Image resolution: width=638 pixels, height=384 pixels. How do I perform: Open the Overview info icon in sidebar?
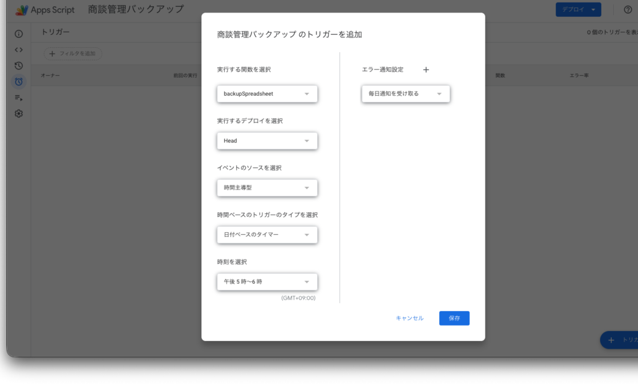pos(19,34)
